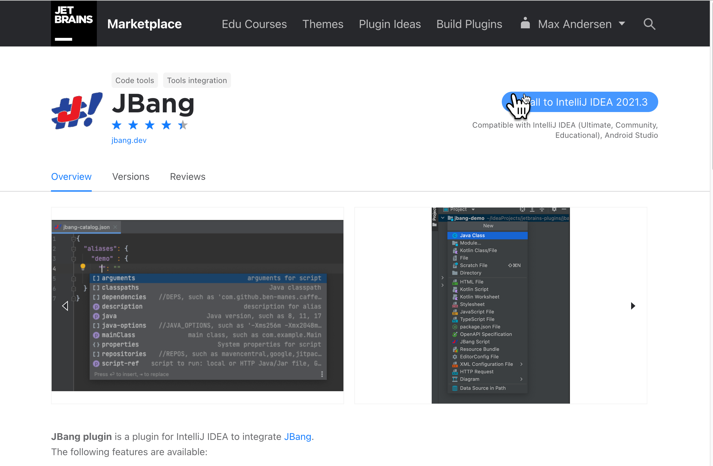Click the select opened file target icon
Screen dimensions: 713x466
click(x=522, y=209)
